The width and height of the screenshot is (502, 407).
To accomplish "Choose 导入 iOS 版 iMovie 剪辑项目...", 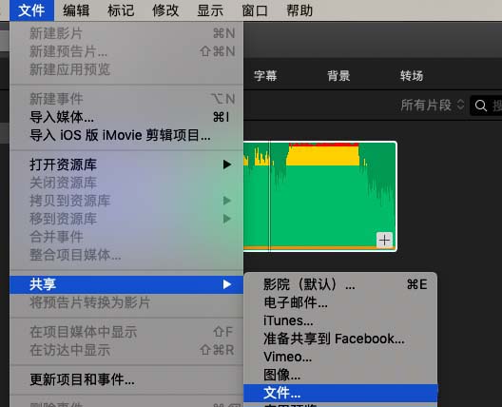I will [126, 135].
